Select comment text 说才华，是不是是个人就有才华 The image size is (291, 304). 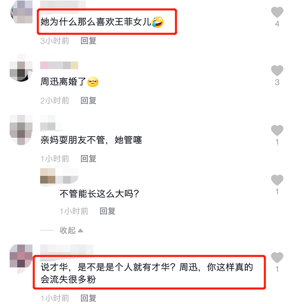[x=108, y=267]
